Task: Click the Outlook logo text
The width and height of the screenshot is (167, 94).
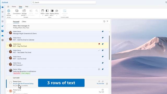Action: pyautogui.click(x=5, y=2)
